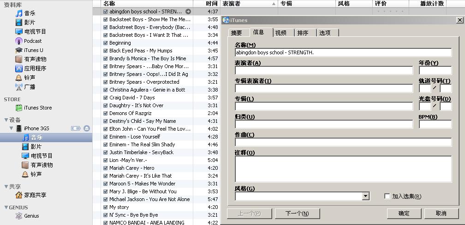Open the 家庭共享 home sharing icon
The width and height of the screenshot is (465, 225).
[19, 195]
